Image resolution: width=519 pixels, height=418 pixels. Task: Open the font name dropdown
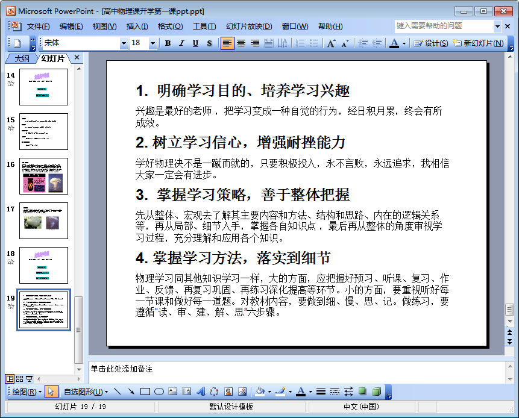pyautogui.click(x=124, y=43)
